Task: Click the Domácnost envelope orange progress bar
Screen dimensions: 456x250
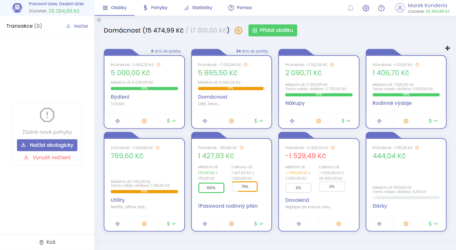Action: point(231,89)
